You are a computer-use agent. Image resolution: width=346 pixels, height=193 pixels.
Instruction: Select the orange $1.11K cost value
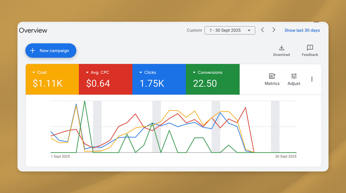tap(48, 83)
